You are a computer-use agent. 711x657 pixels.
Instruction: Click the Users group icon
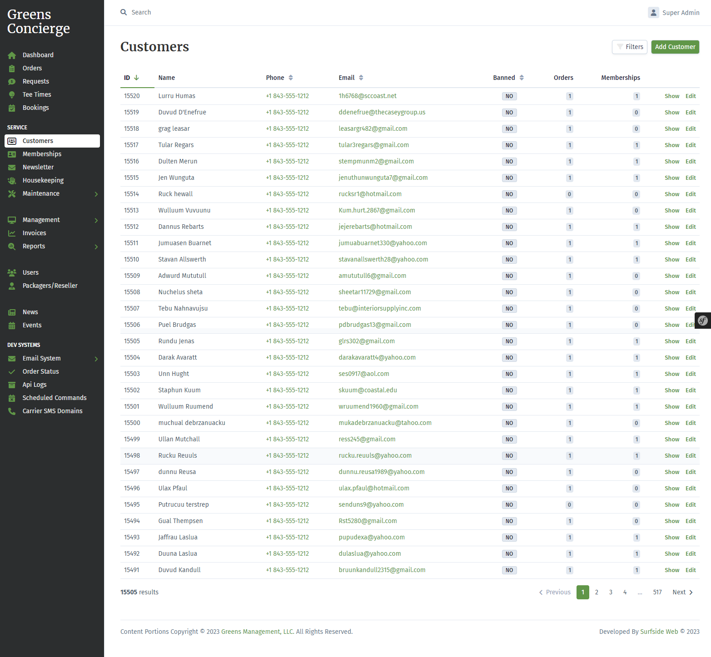12,272
